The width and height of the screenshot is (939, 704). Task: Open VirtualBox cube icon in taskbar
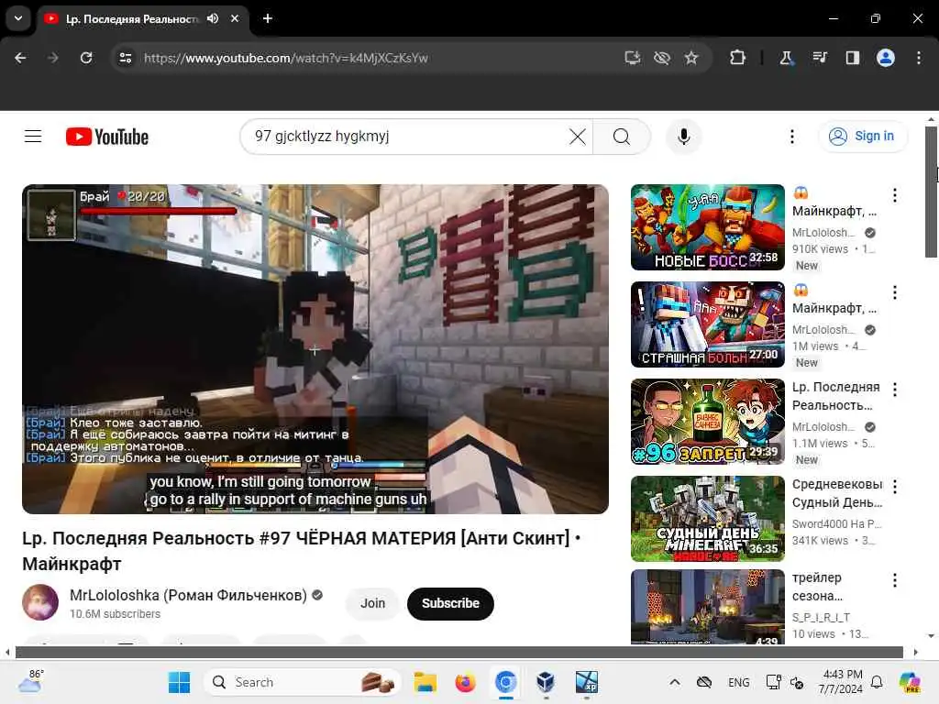(545, 682)
